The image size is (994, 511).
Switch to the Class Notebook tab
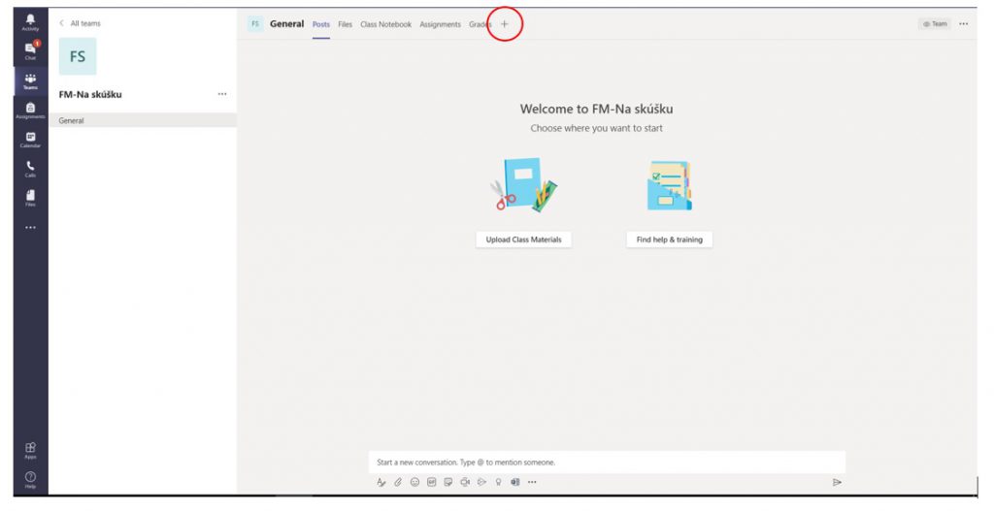pos(385,24)
